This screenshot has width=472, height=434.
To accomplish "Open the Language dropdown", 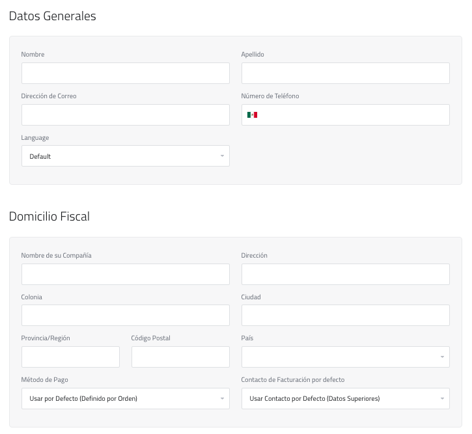I will [x=125, y=156].
